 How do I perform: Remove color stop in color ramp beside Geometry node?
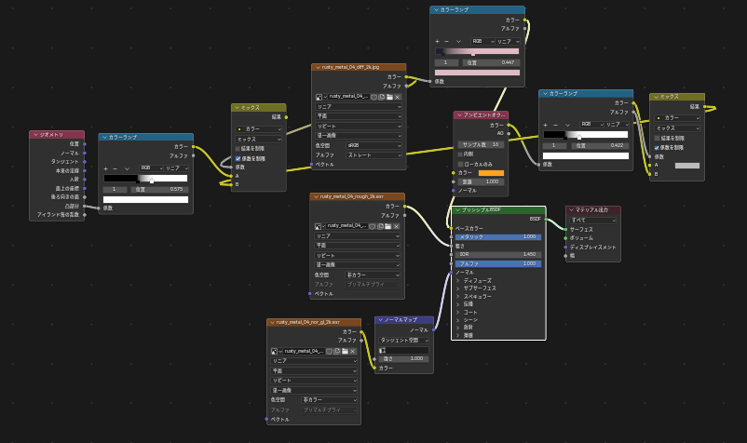click(115, 168)
